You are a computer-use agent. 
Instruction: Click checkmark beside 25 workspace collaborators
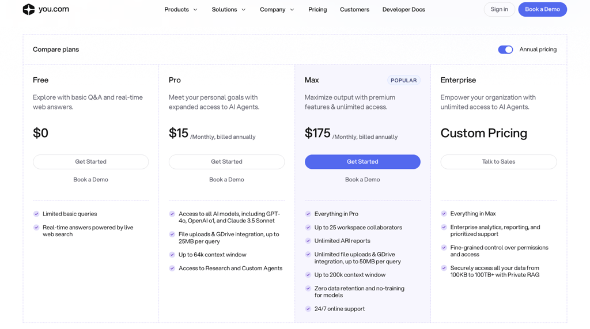308,228
